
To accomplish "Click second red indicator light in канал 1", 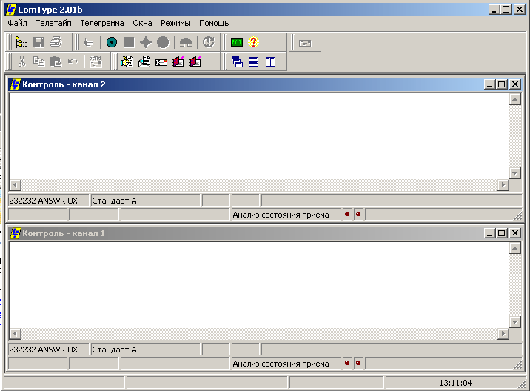I will point(358,363).
